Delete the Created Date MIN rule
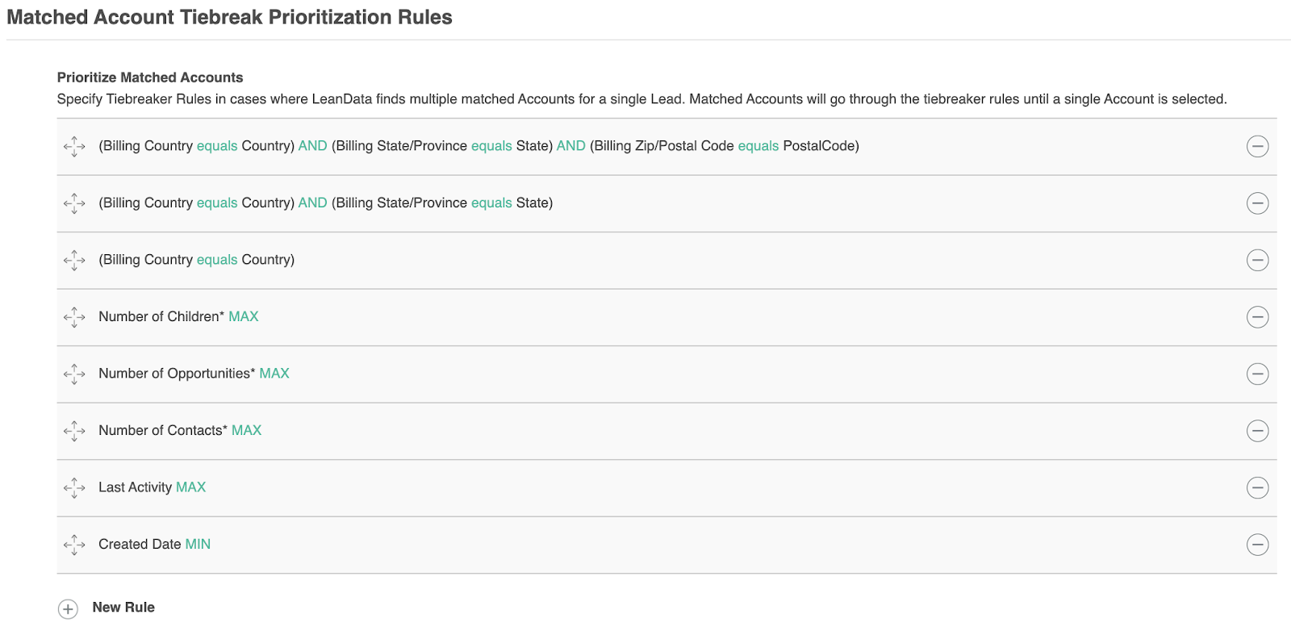This screenshot has height=631, width=1291. pyautogui.click(x=1257, y=545)
